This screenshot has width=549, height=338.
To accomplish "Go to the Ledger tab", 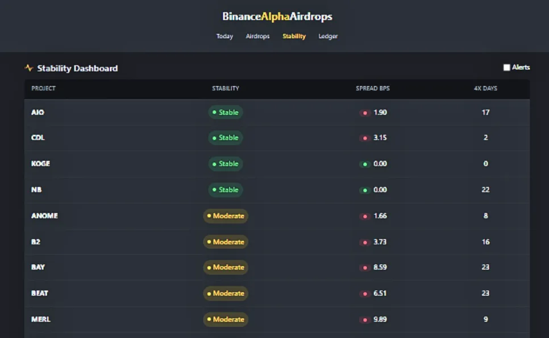I will 328,36.
